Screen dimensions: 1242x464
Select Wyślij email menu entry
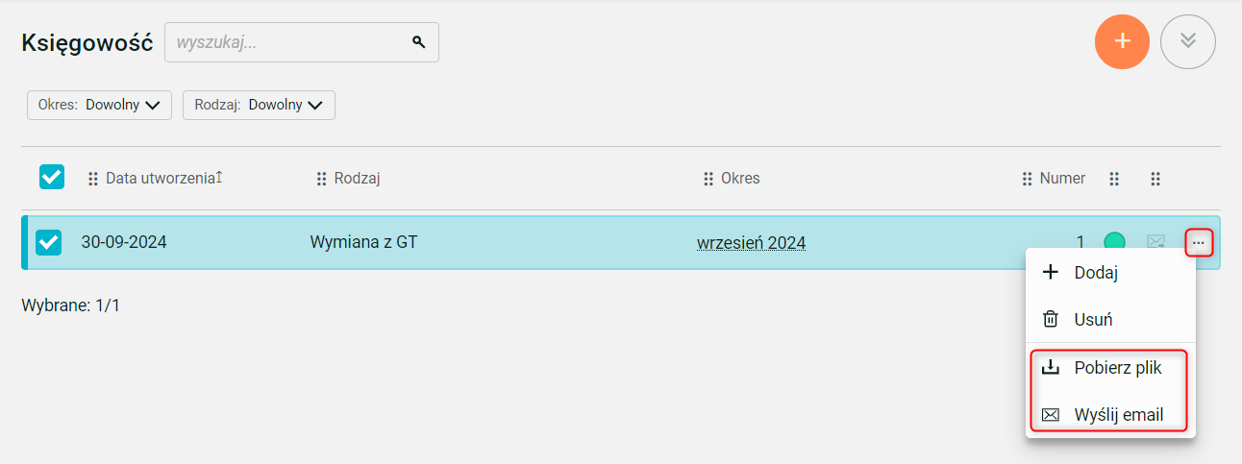1110,415
